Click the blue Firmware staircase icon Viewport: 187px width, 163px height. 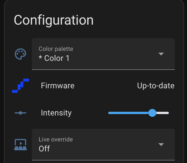tap(20, 85)
